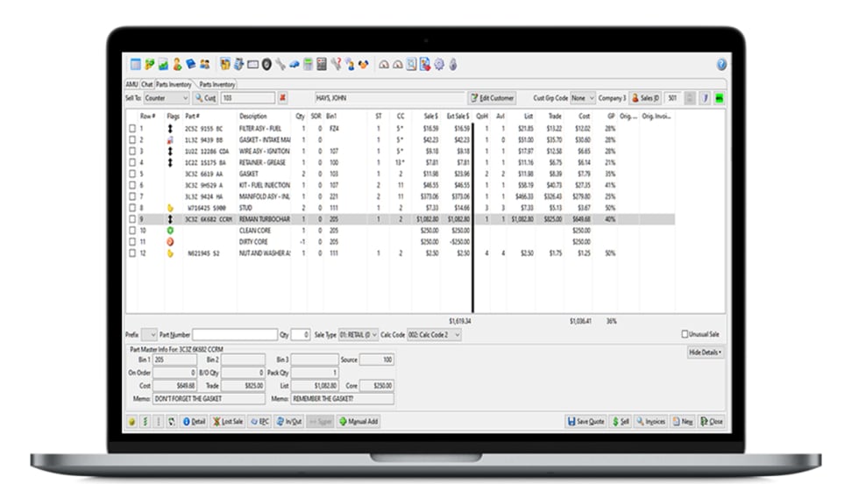Switch to the Chat tab
859x484 pixels.
pyautogui.click(x=147, y=84)
